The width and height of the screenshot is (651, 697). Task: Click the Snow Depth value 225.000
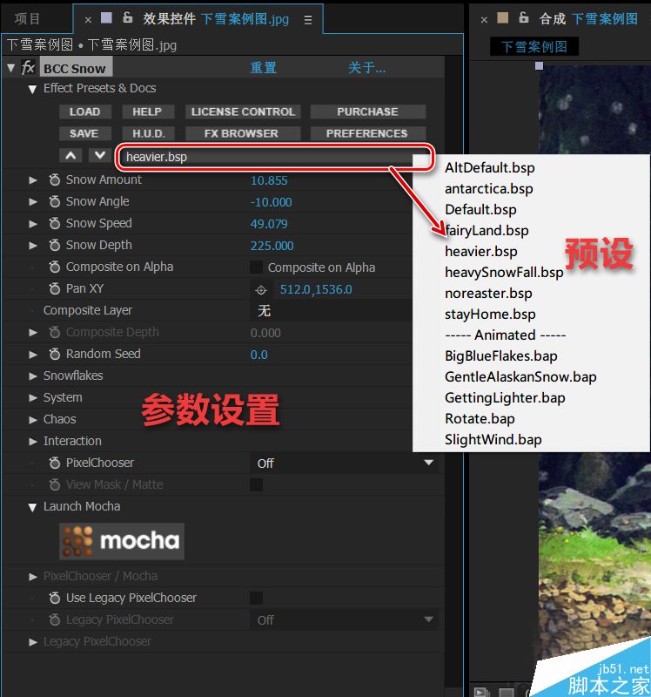(x=272, y=246)
